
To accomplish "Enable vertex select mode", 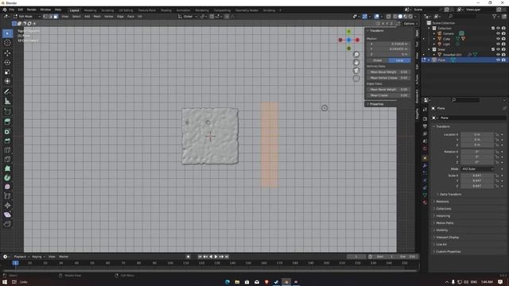I will coord(45,16).
